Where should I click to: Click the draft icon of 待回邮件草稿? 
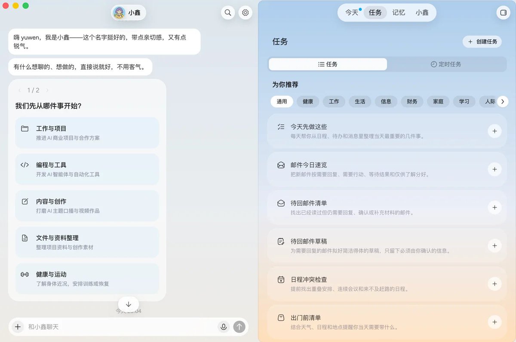(x=281, y=241)
